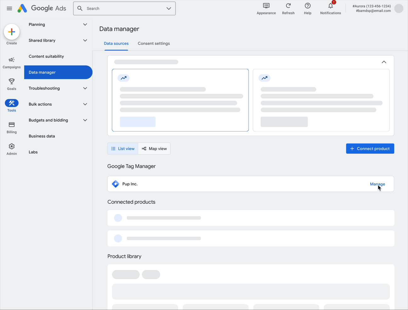Click the email #bamdsp@email.com

click(373, 11)
